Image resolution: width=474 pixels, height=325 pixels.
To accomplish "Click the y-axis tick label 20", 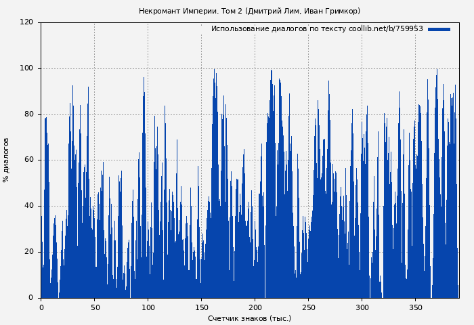I will click(28, 252).
